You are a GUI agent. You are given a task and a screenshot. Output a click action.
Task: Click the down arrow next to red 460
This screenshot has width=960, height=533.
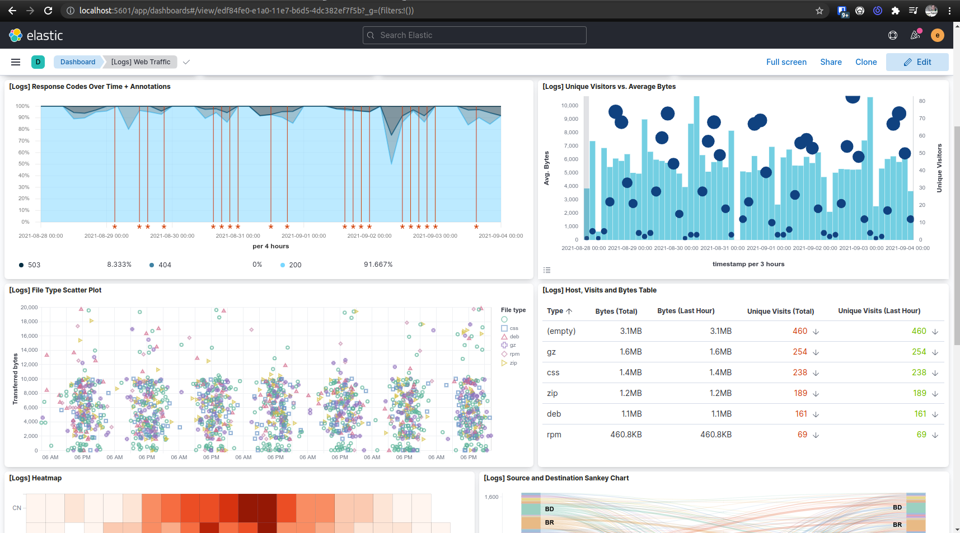(816, 332)
